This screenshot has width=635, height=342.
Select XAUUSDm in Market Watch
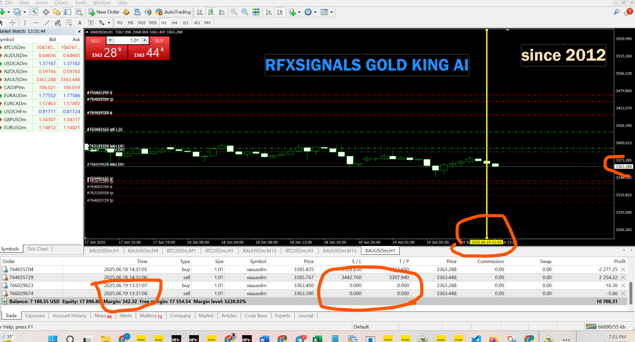tap(40, 79)
